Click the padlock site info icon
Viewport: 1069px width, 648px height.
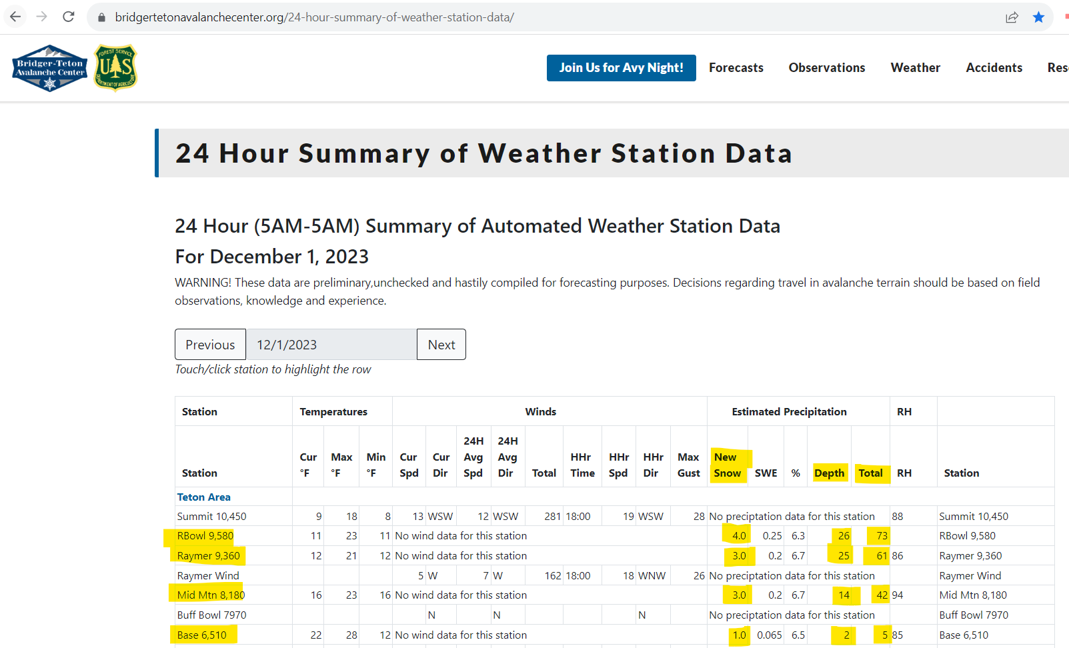[x=101, y=17]
